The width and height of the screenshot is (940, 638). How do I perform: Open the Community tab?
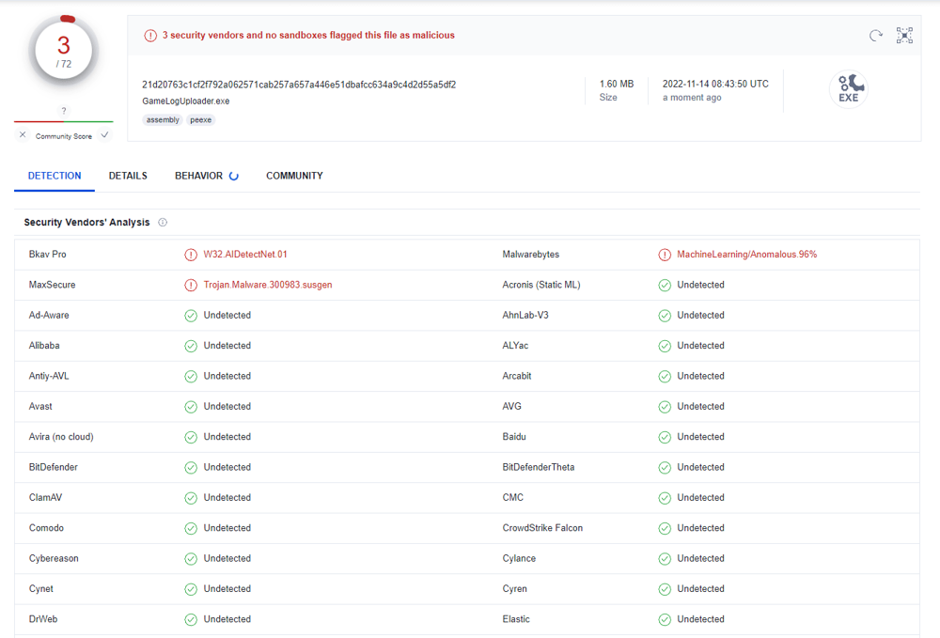tap(294, 176)
